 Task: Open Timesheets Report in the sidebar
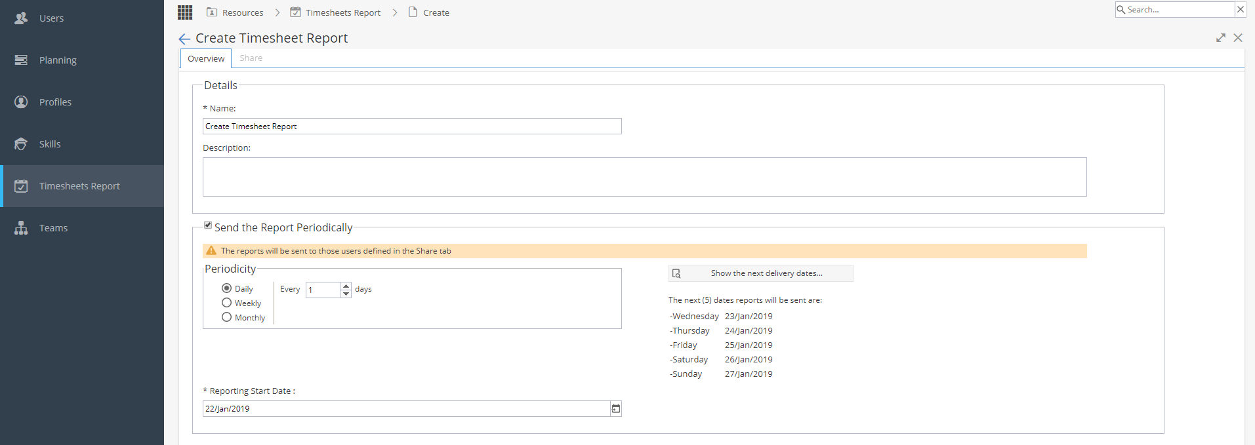coord(82,186)
